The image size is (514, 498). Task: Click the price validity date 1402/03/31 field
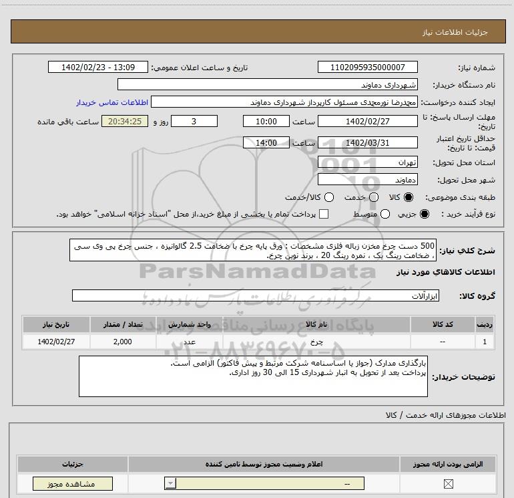click(367, 143)
